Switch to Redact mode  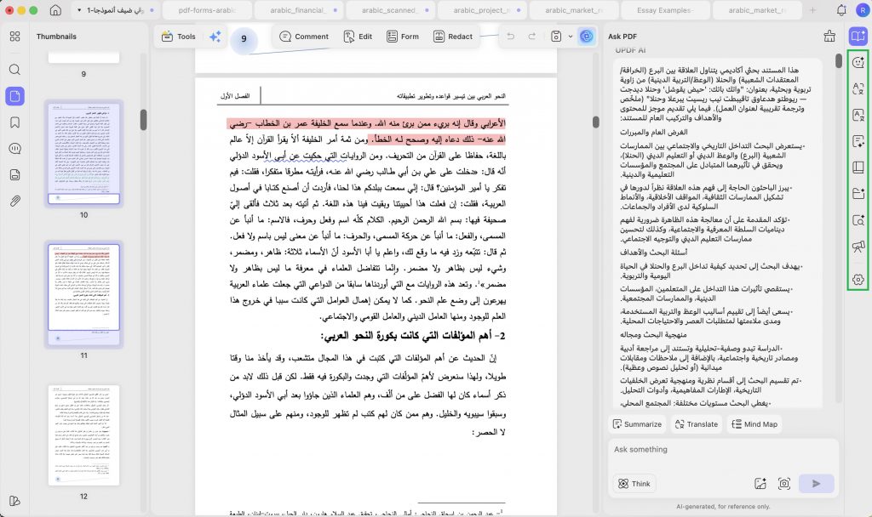pyautogui.click(x=453, y=37)
